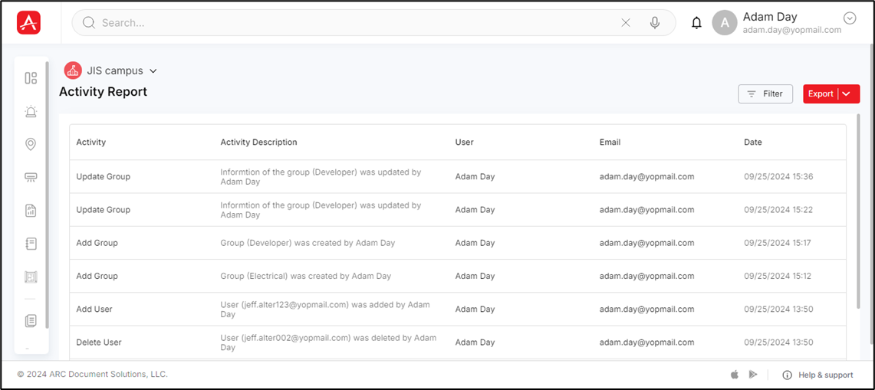The width and height of the screenshot is (875, 390).
Task: Open the dashboard icon in the sidebar
Action: click(x=31, y=78)
